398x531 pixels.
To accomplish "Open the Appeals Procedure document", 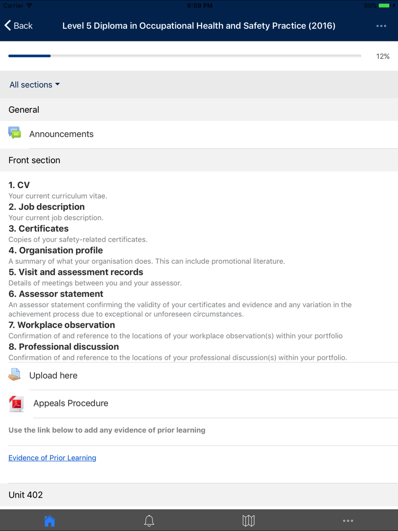I will [199, 404].
